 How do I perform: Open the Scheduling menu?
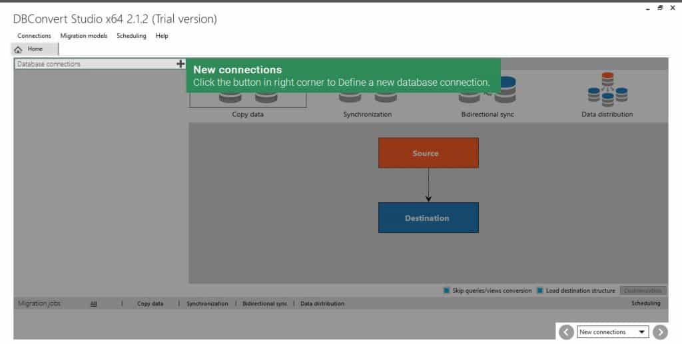[131, 36]
